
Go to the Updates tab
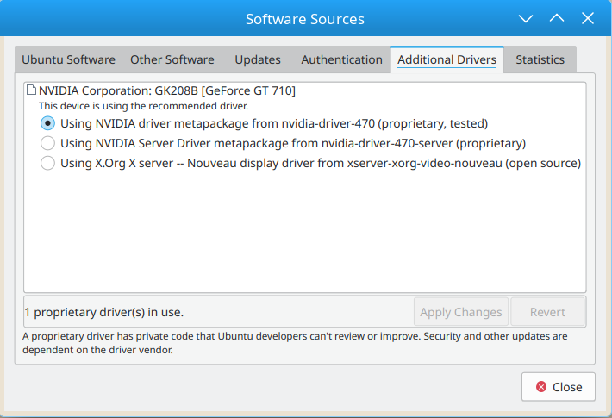[258, 59]
